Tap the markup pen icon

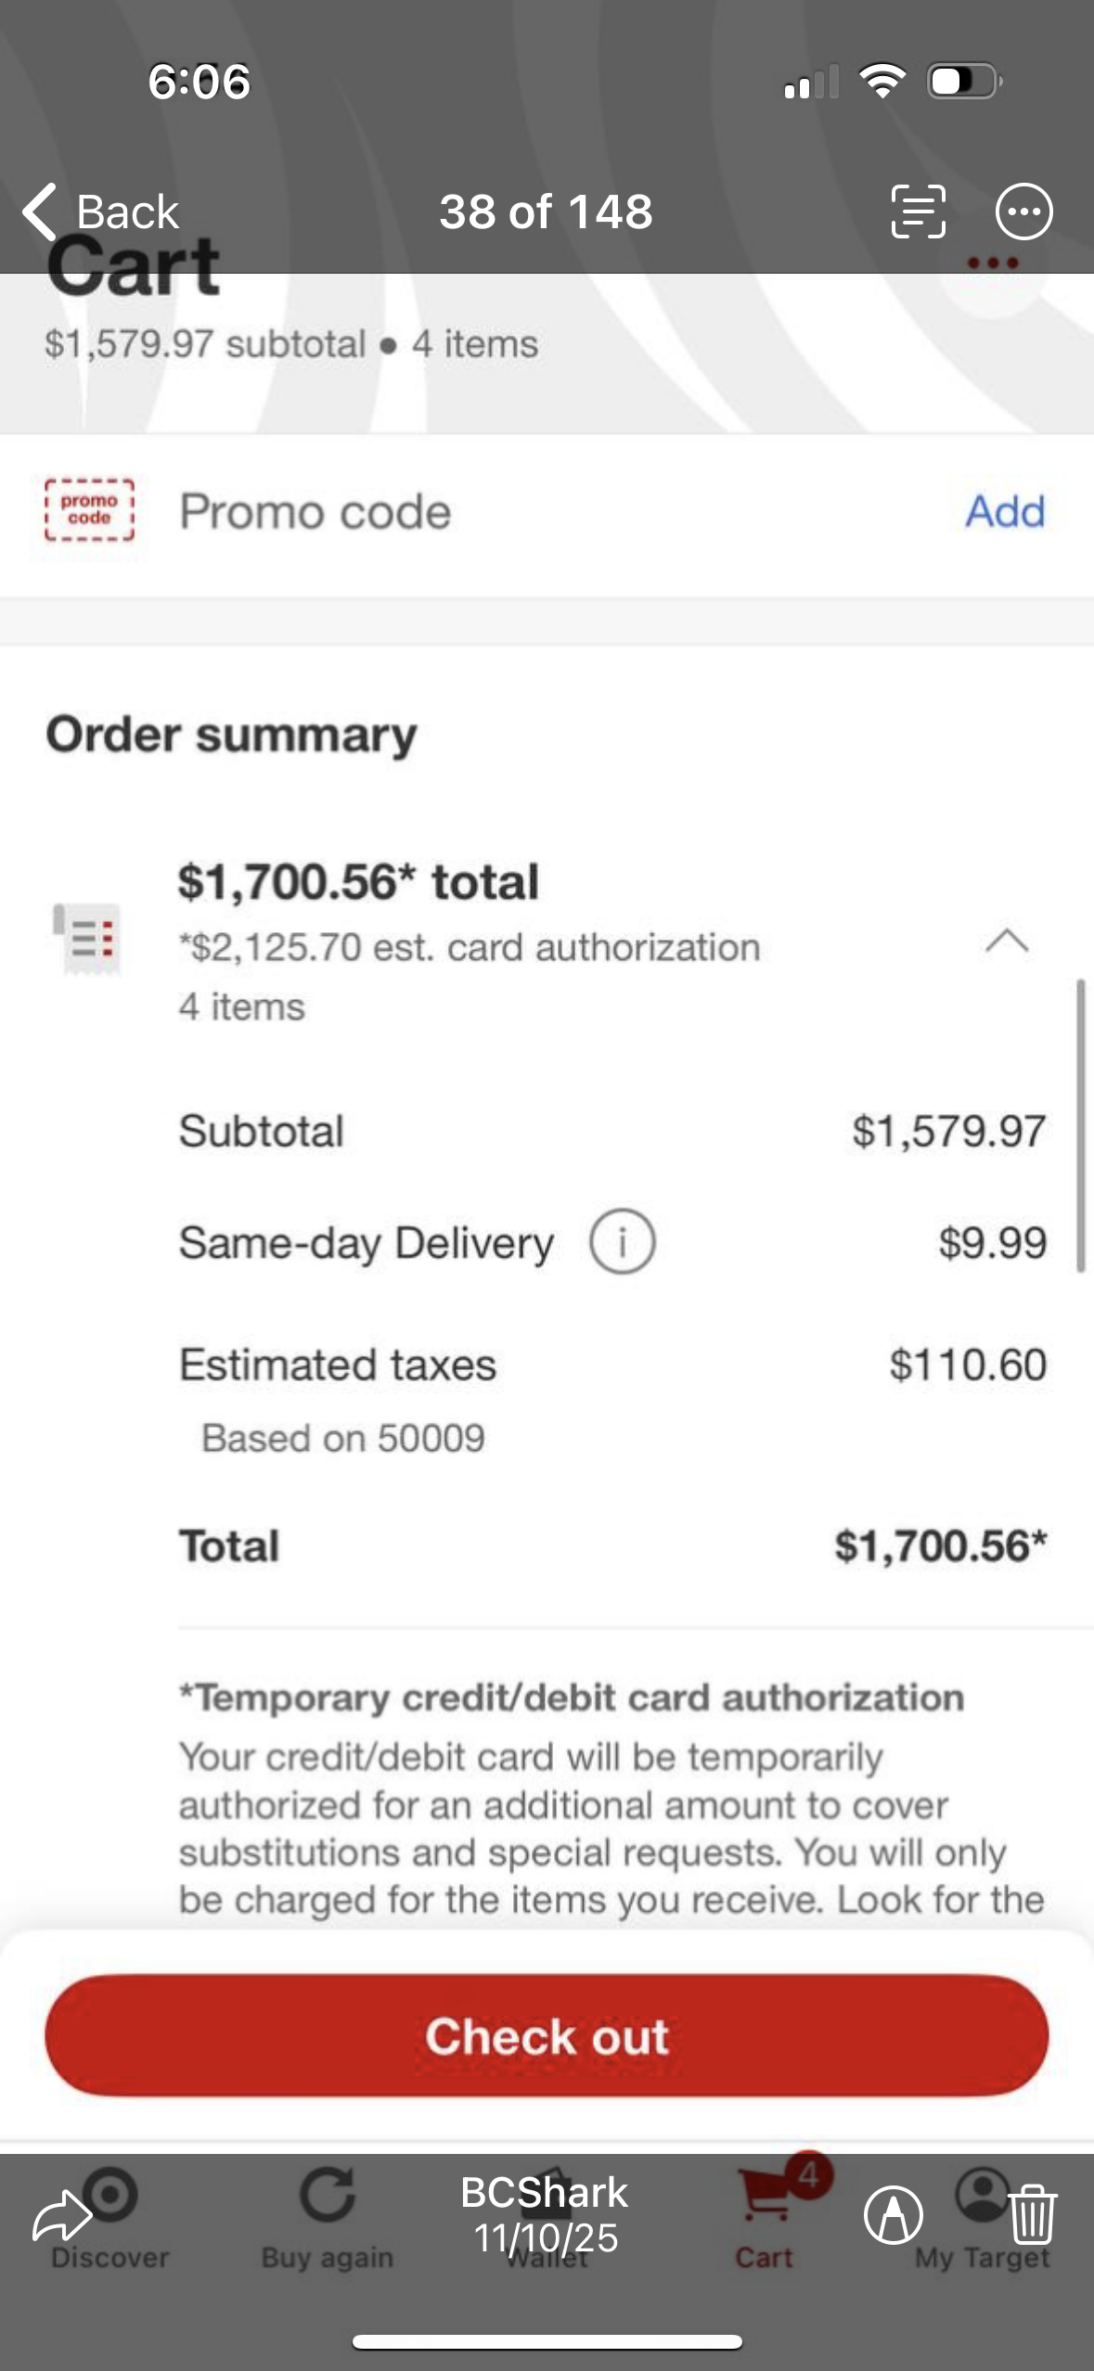[893, 2215]
